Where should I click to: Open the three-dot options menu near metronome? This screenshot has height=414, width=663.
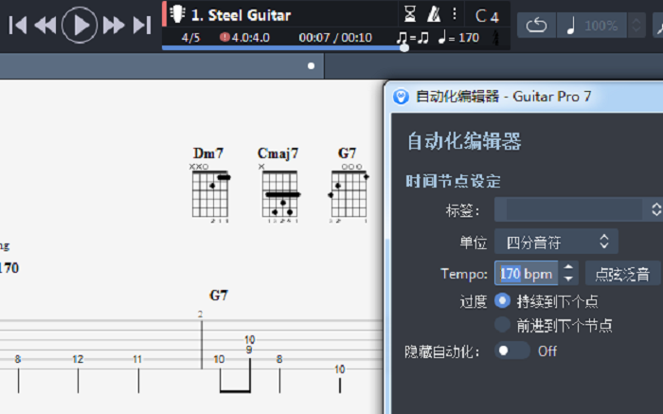pyautogui.click(x=455, y=14)
